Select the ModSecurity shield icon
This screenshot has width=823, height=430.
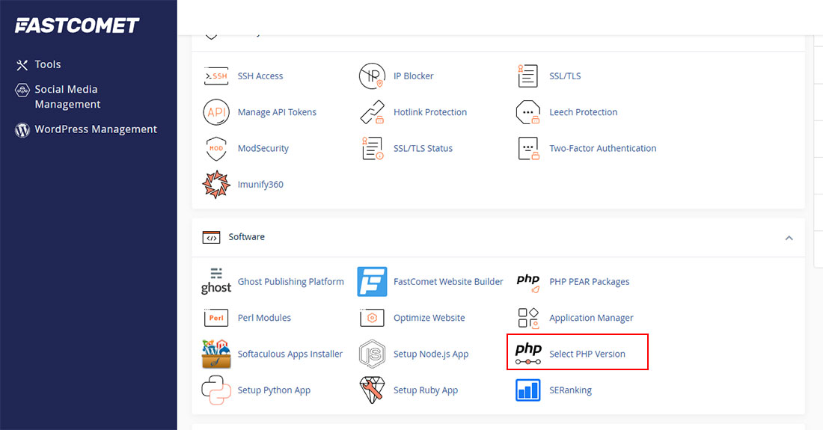click(x=215, y=149)
